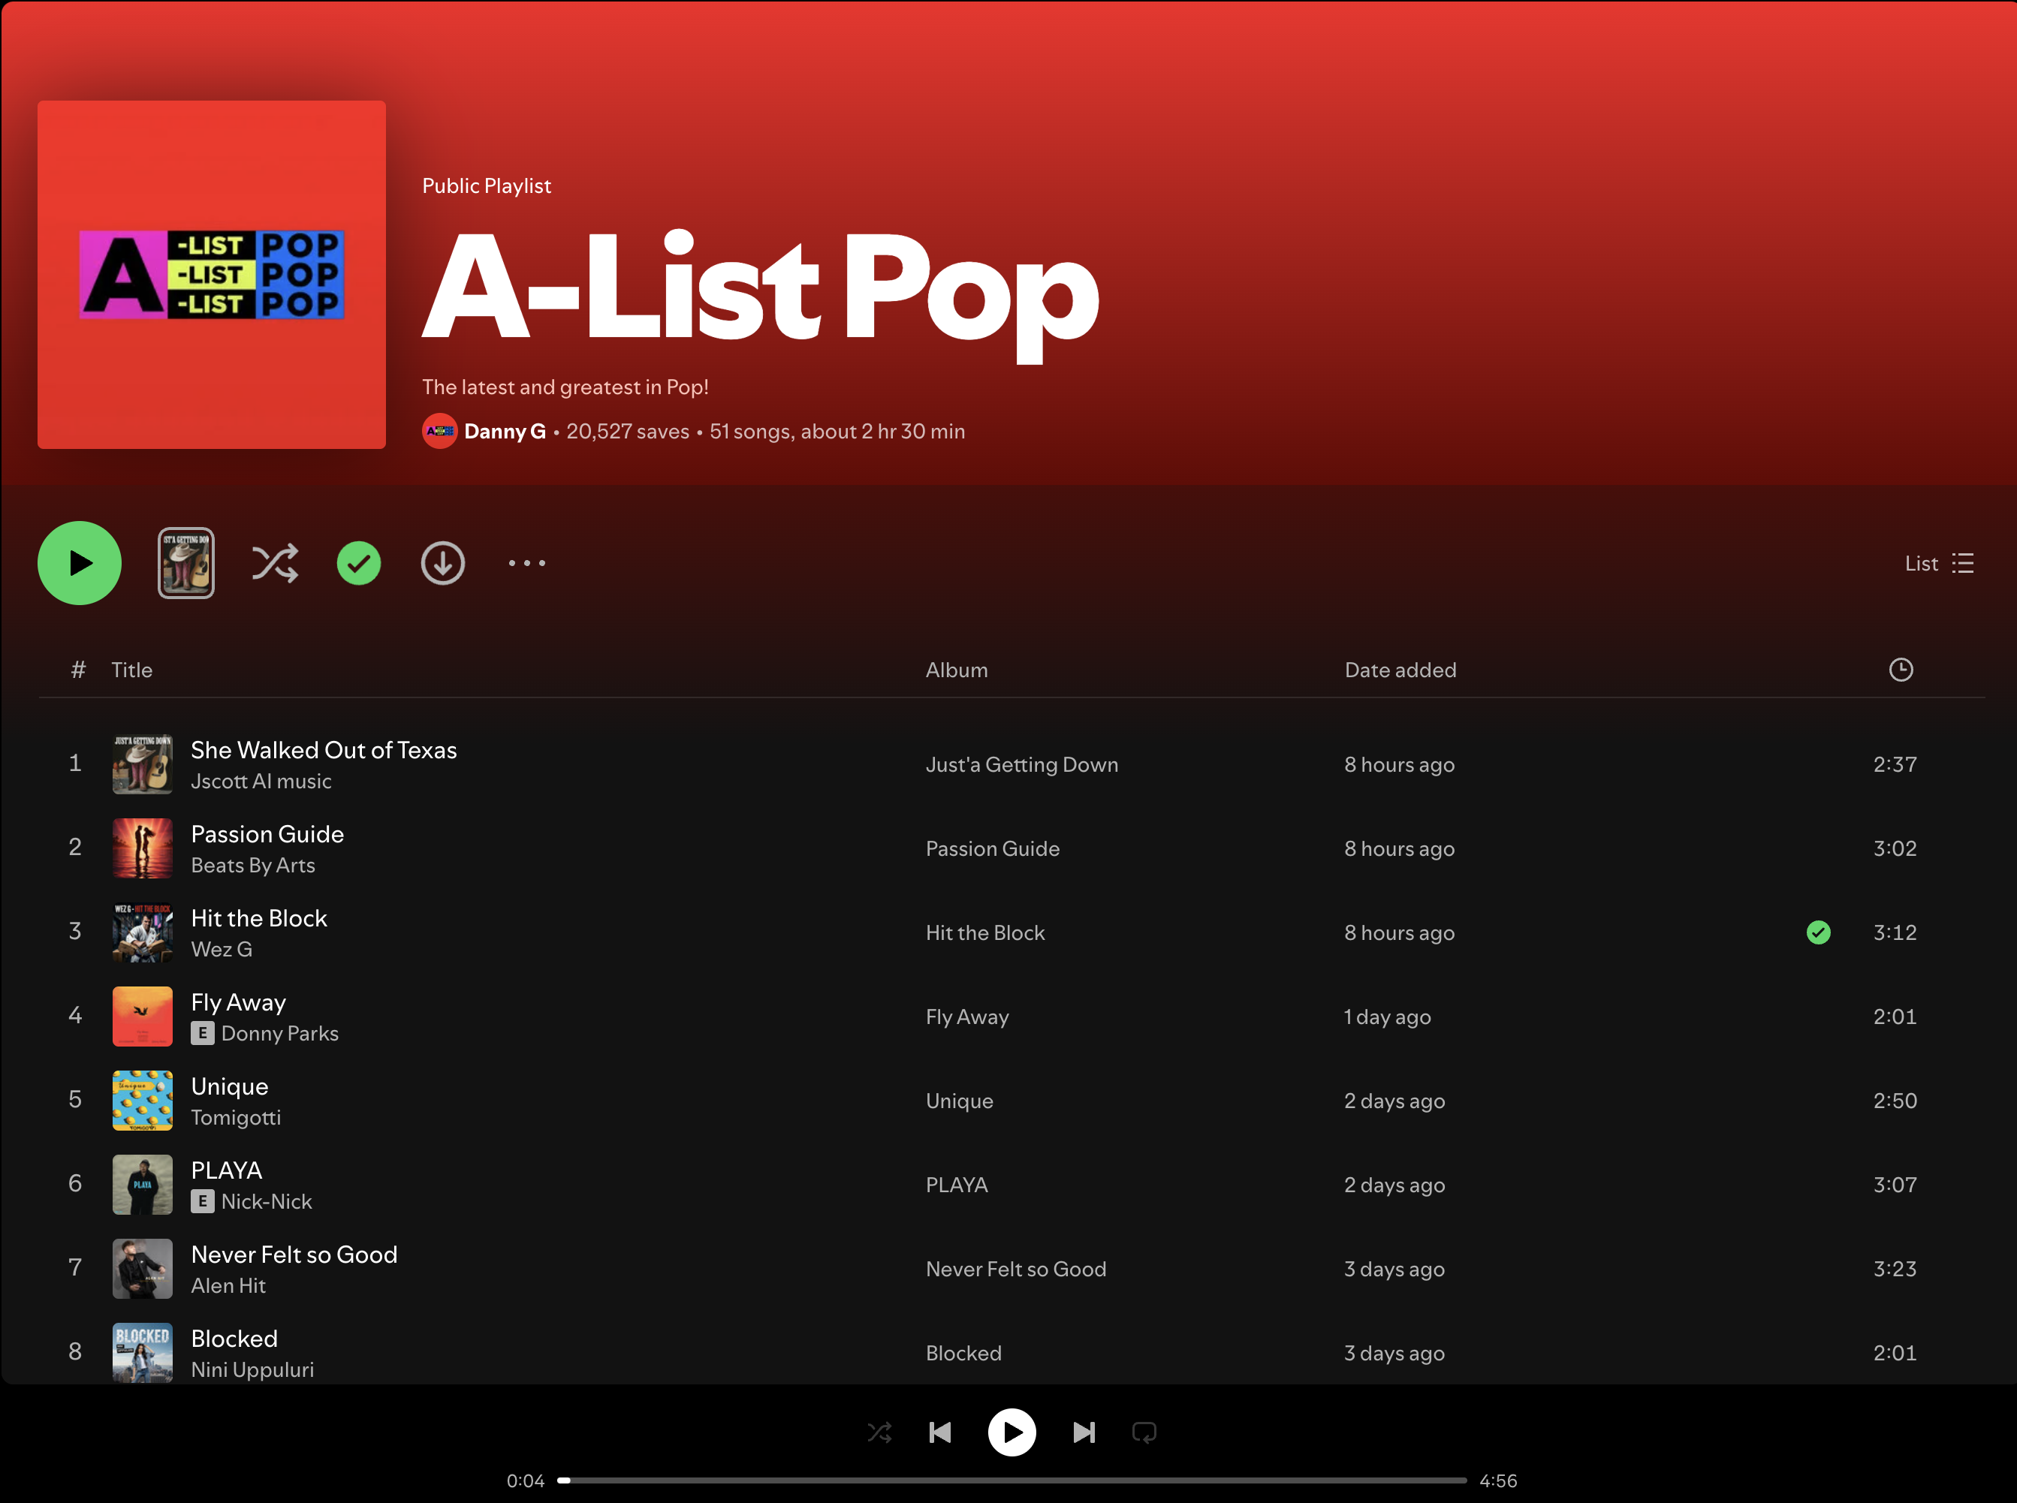Open artist Beats By Arts

253,865
